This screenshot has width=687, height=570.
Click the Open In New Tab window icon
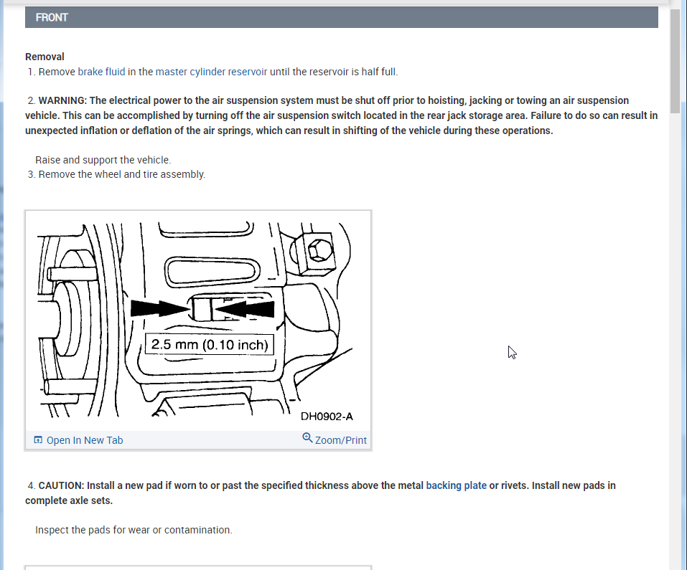pyautogui.click(x=38, y=440)
